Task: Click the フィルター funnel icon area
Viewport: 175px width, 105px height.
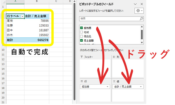Action: coord(82,57)
